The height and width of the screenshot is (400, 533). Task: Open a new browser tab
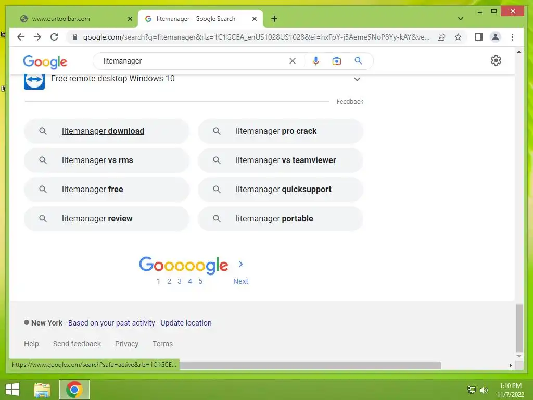click(274, 19)
